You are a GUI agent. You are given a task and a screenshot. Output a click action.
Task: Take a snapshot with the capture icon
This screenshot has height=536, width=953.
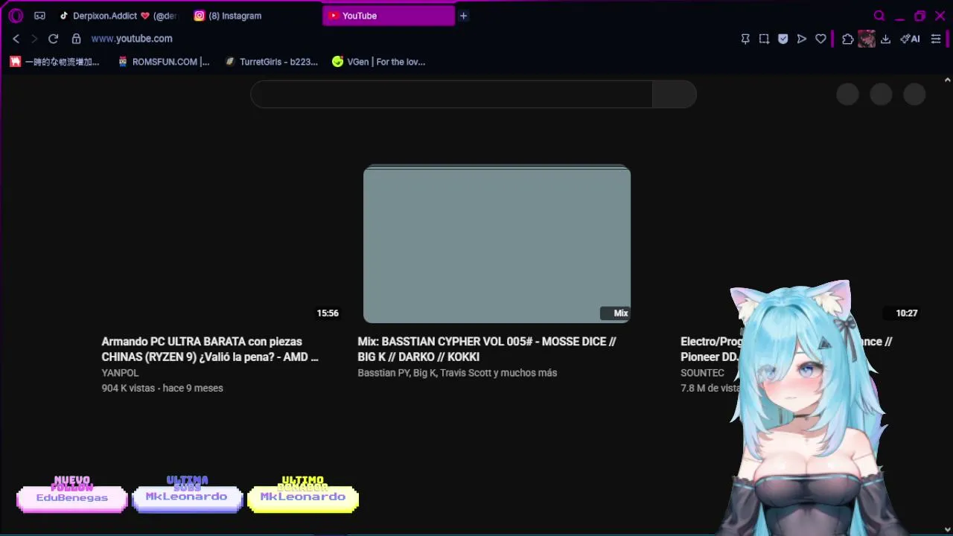764,39
